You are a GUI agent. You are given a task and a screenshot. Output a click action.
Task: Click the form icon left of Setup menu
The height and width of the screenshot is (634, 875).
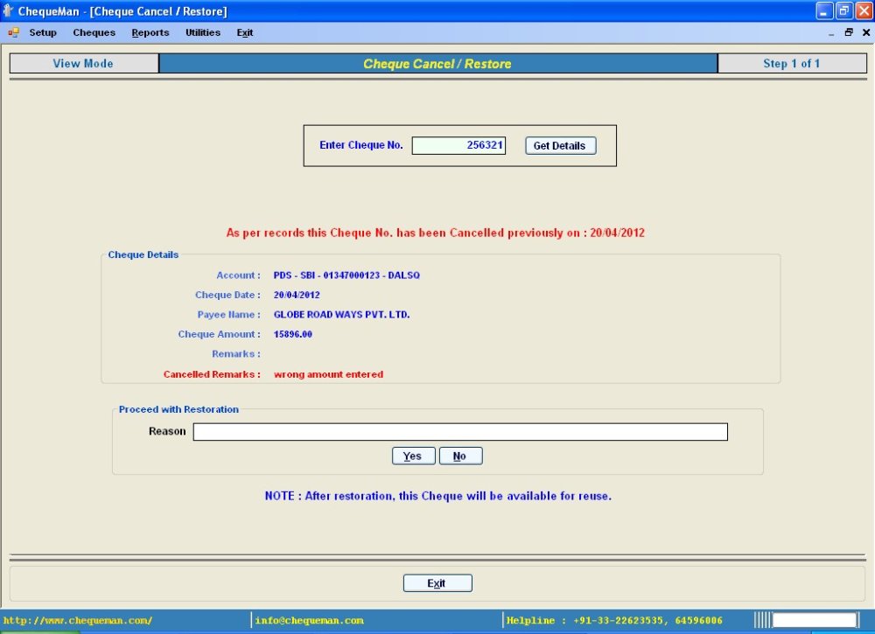(x=12, y=32)
